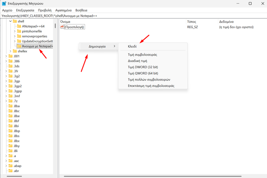Click the .3gp folder icon
The height and width of the screenshot is (178, 267).
tap(10, 81)
